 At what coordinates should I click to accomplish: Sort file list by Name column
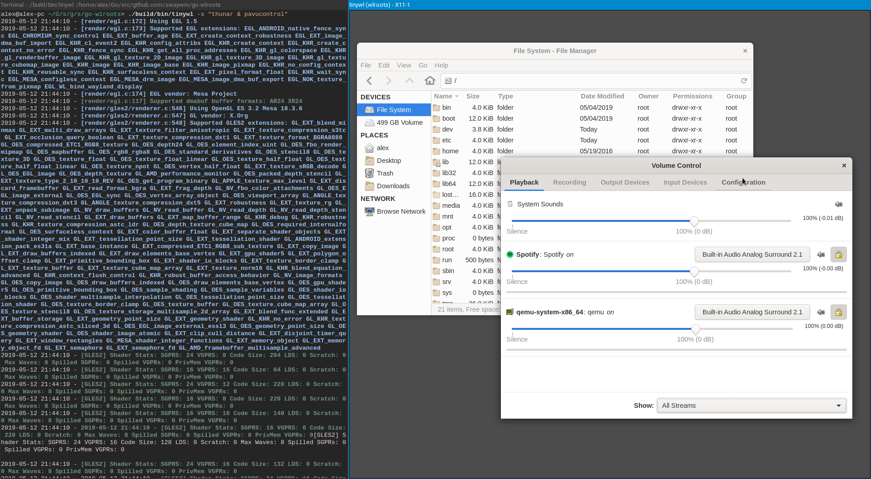coord(446,96)
